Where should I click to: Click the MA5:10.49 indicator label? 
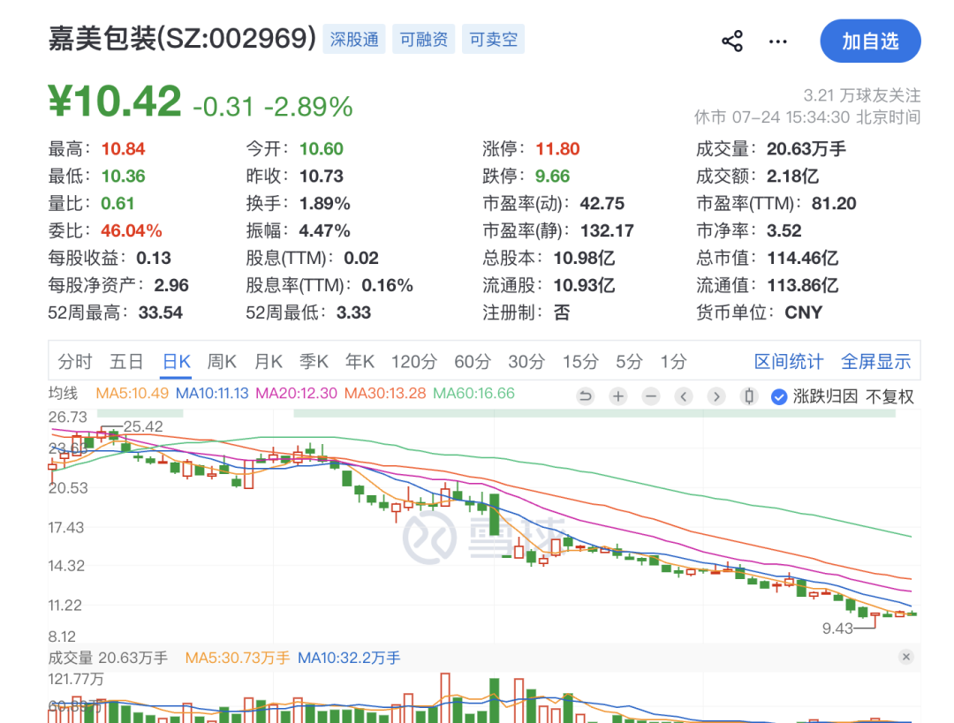coord(132,394)
